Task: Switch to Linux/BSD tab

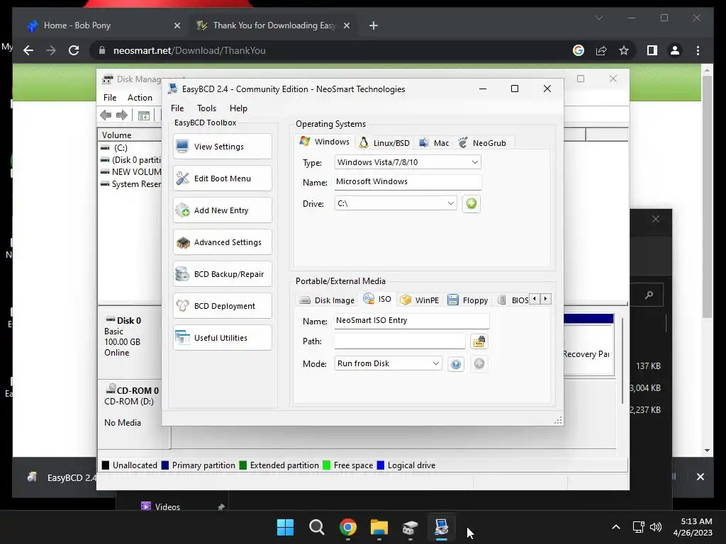Action: [385, 143]
